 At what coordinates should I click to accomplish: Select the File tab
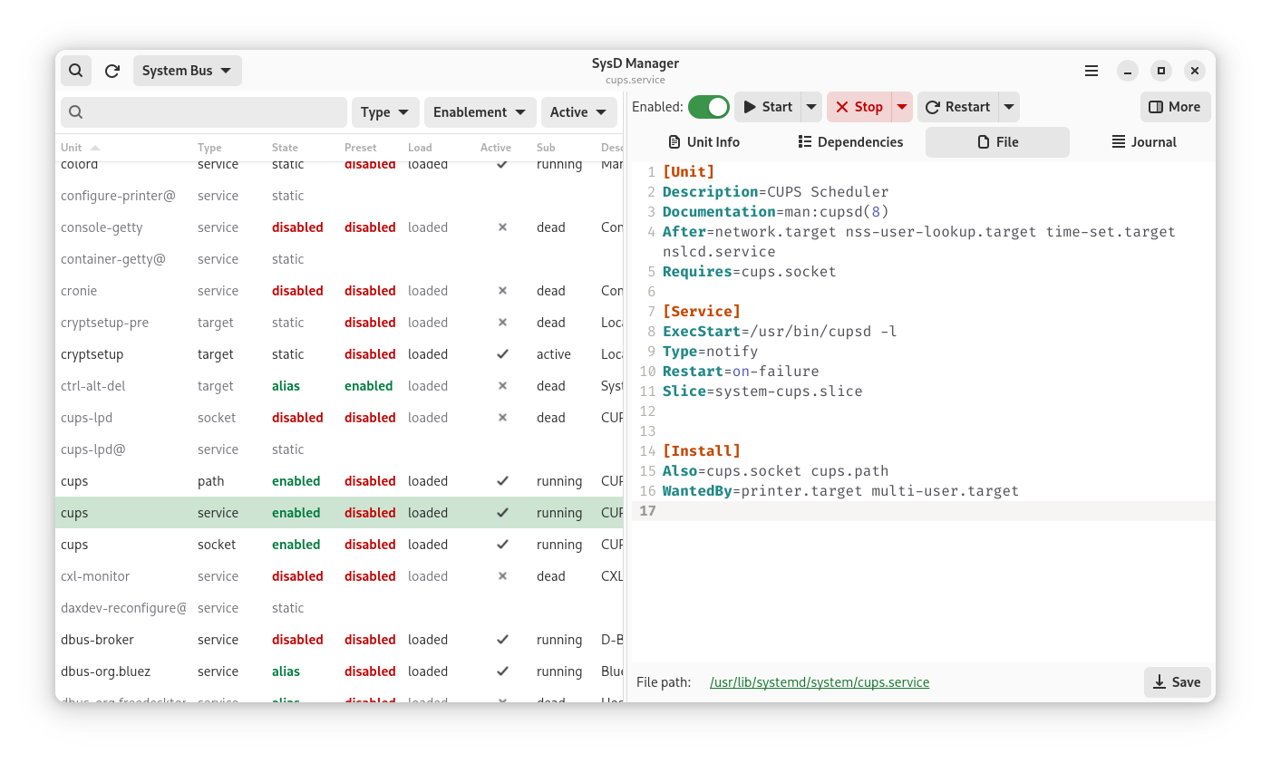tap(997, 142)
